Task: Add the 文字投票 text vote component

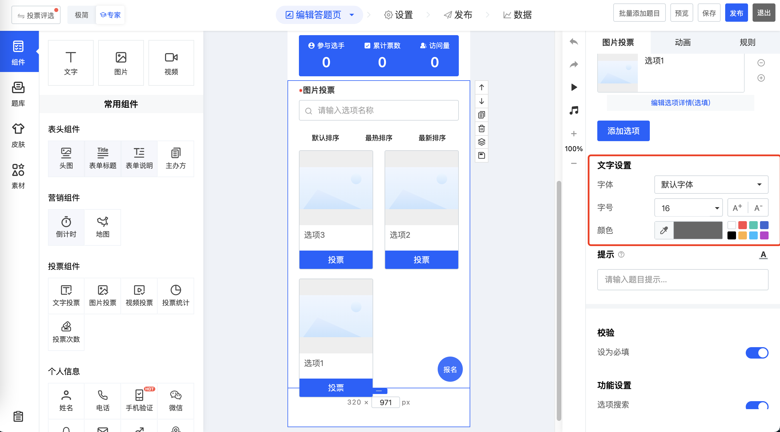Action: tap(66, 296)
